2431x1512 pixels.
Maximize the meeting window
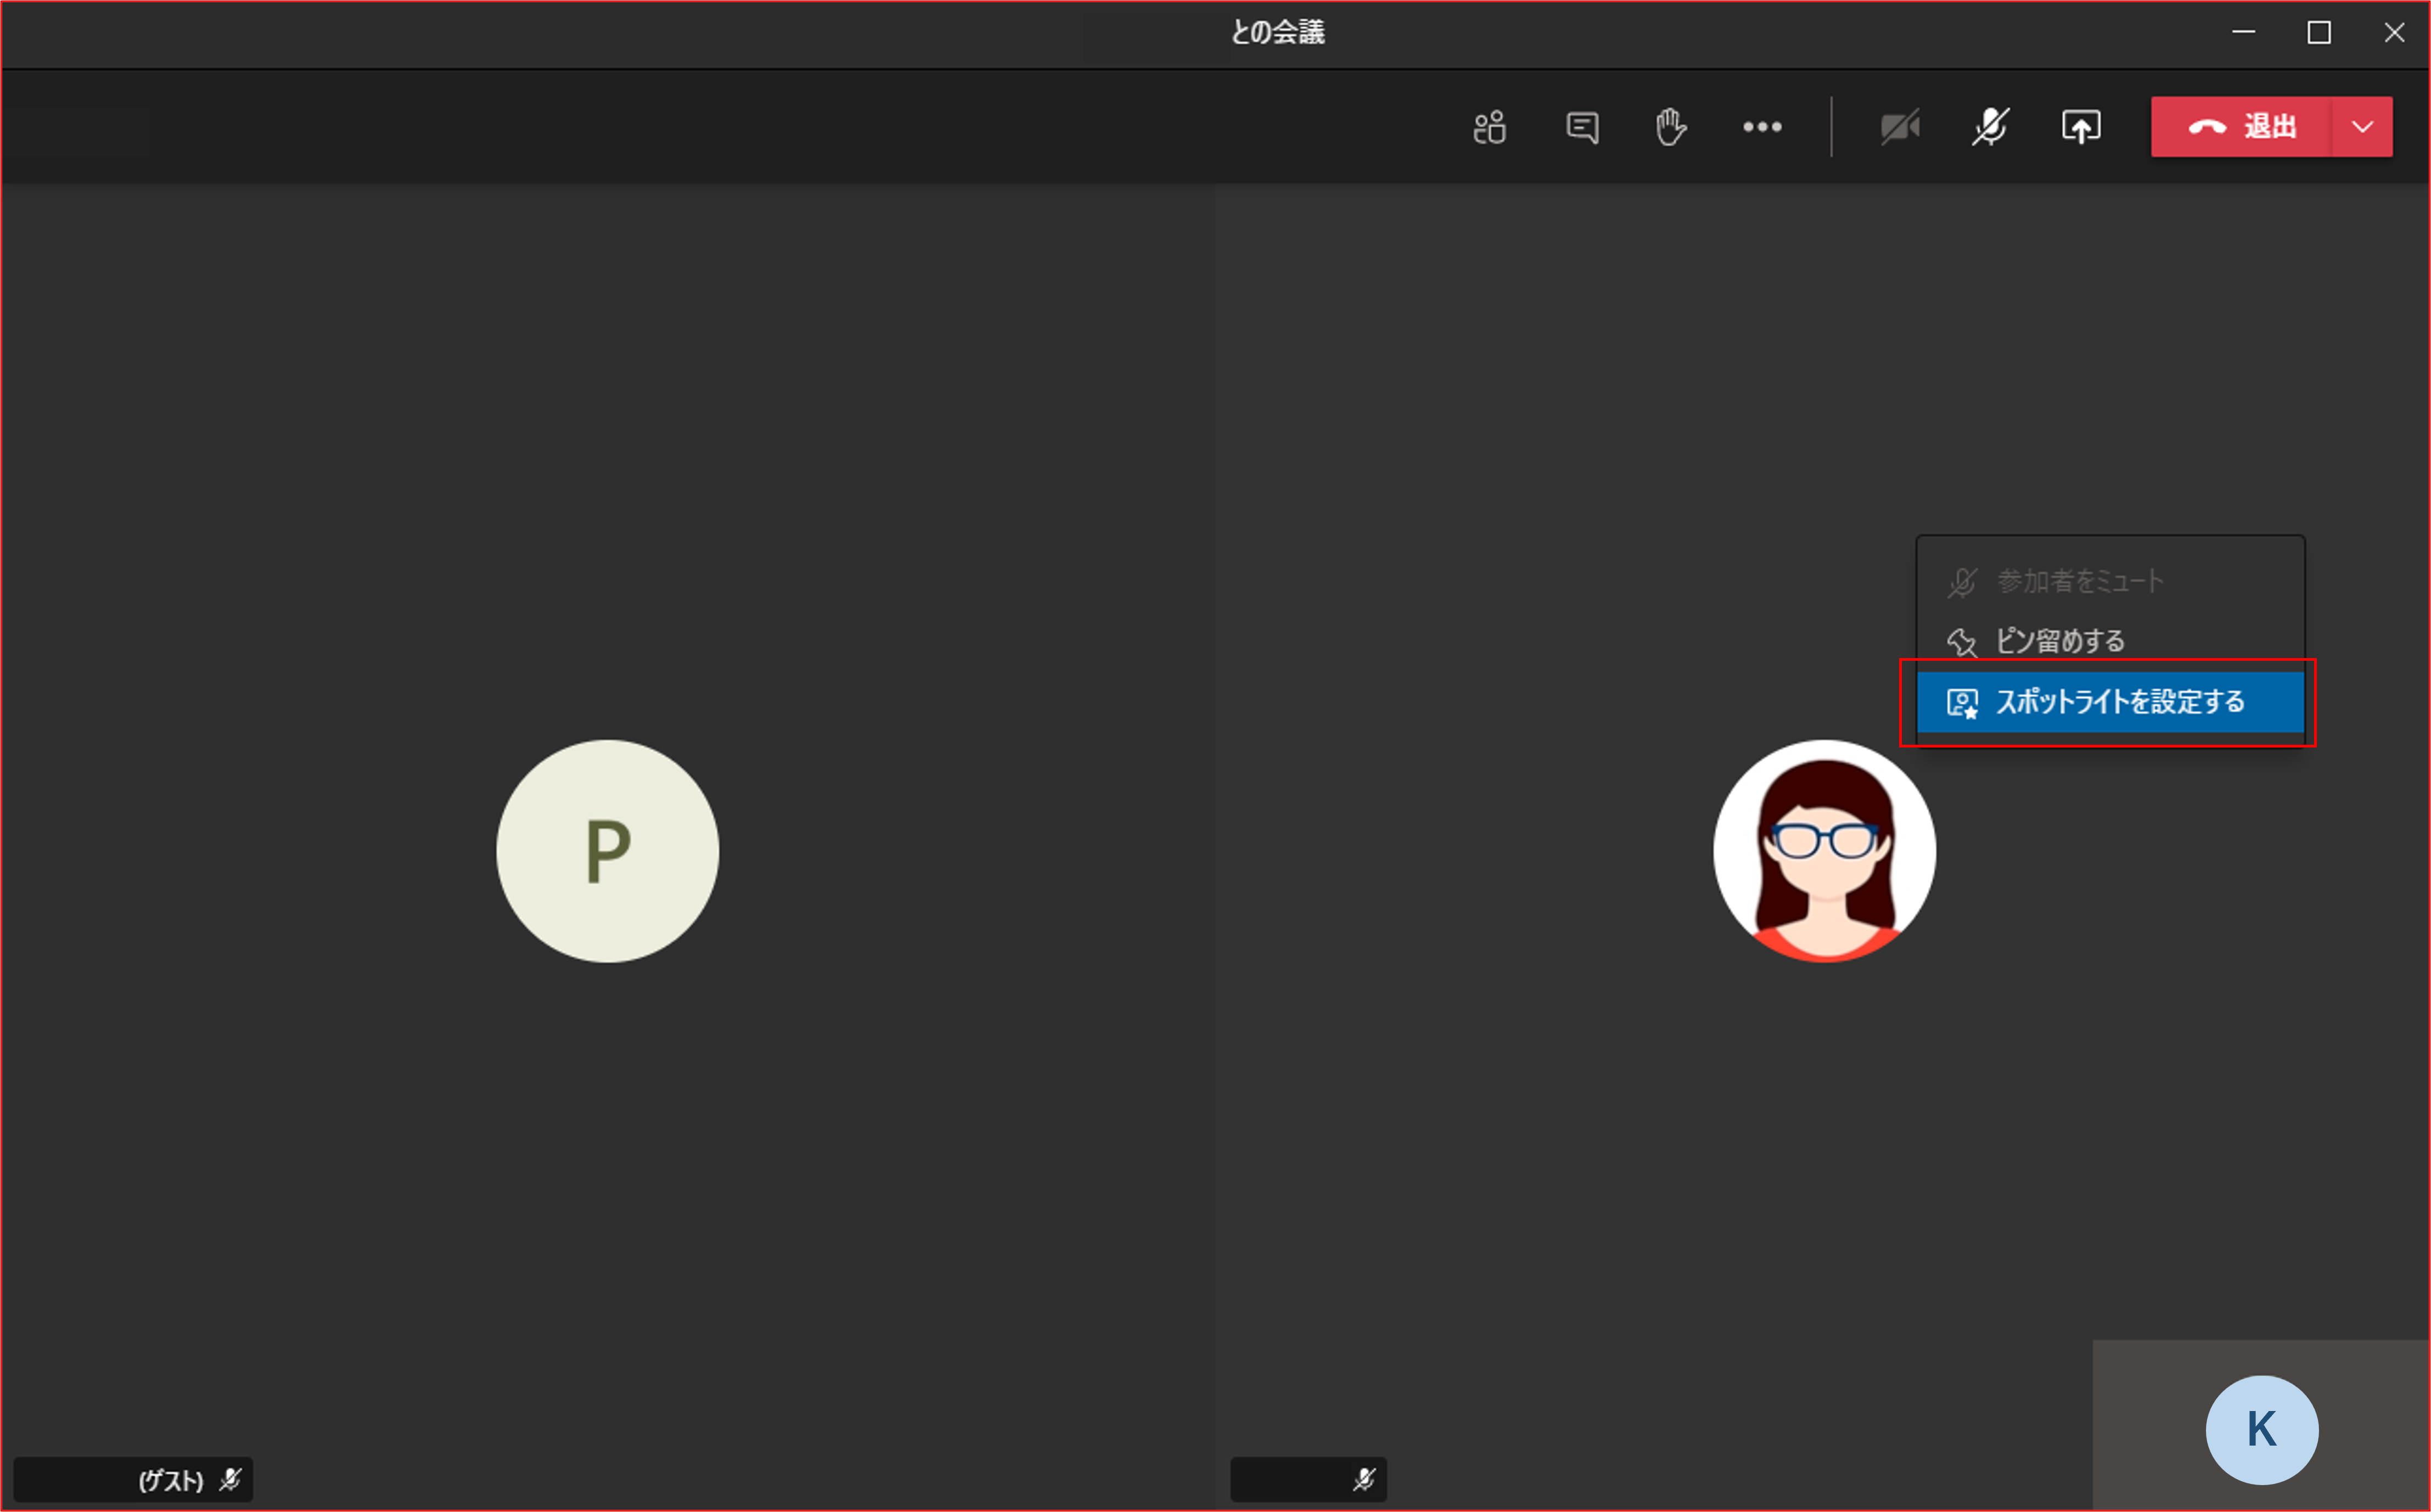tap(2319, 33)
